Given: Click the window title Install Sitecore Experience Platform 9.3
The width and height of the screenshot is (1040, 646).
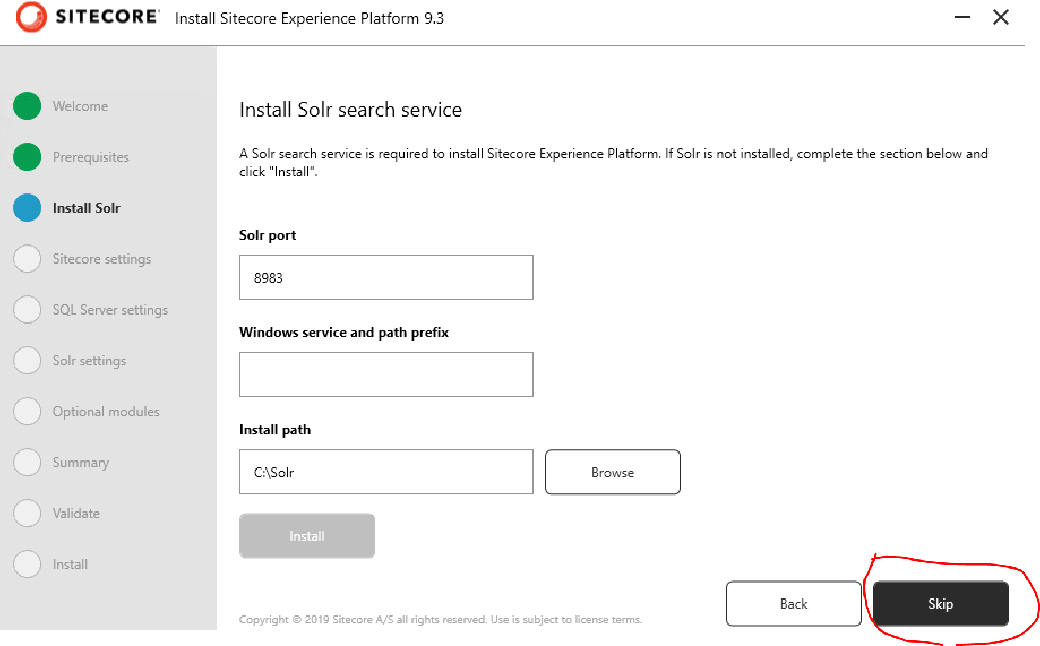Looking at the screenshot, I should click(310, 19).
